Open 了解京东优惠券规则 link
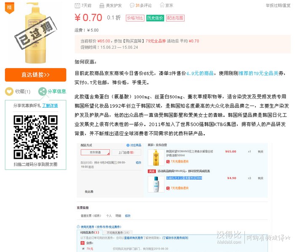 coord(175,238)
